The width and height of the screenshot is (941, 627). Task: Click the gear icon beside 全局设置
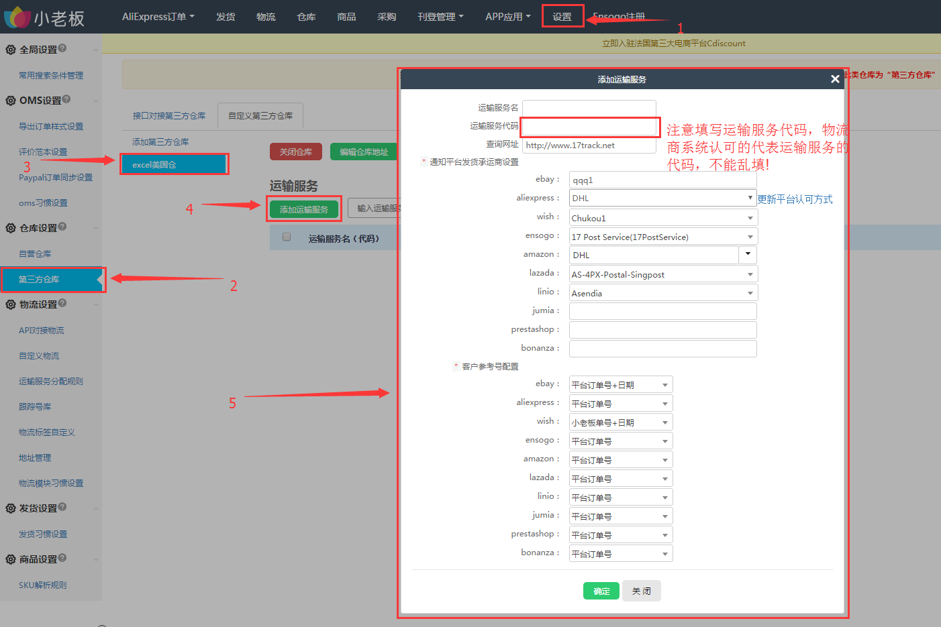(11, 50)
